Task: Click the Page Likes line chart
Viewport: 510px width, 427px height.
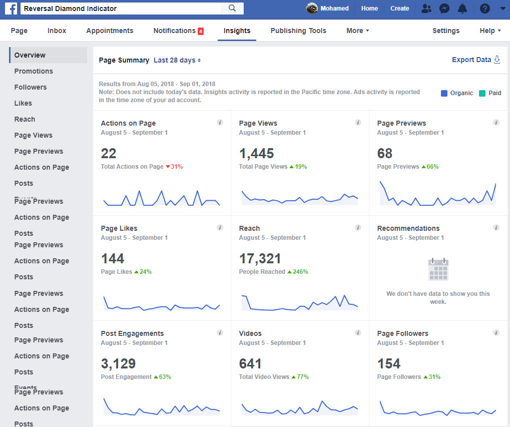Action: pyautogui.click(x=162, y=303)
